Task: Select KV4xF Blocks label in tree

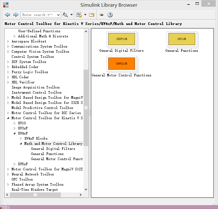Action: pos(36,138)
